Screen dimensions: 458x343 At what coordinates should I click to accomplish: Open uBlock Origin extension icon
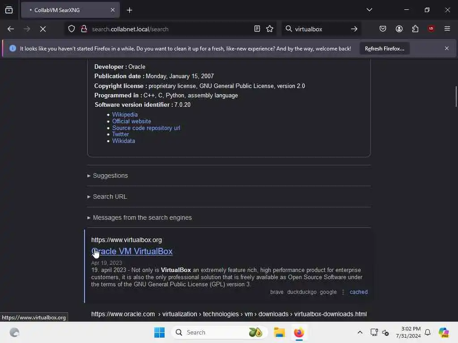(x=431, y=28)
